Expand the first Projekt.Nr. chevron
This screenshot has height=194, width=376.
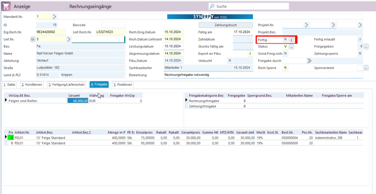coord(306,25)
